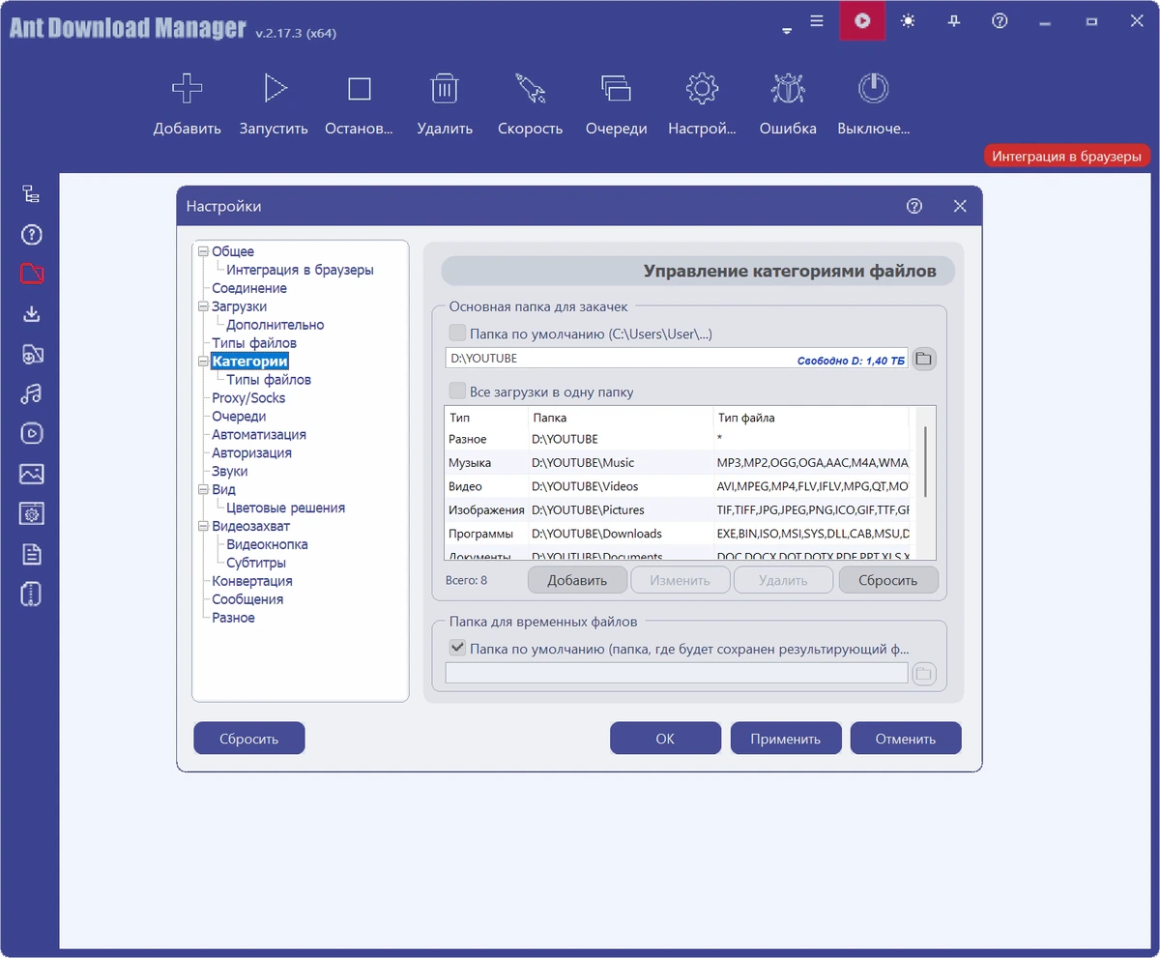Open Интеграция в браузеры settings tree item
Viewport: 1160px width, 958px height.
point(300,271)
